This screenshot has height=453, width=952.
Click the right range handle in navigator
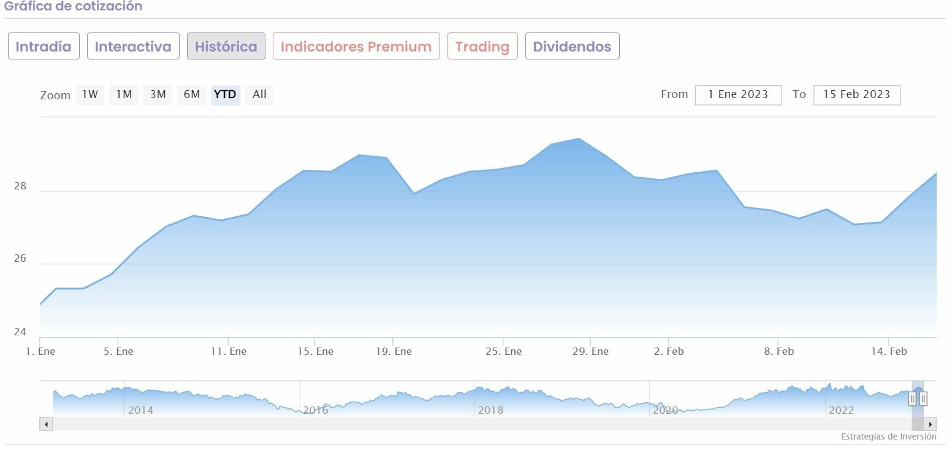pyautogui.click(x=923, y=398)
